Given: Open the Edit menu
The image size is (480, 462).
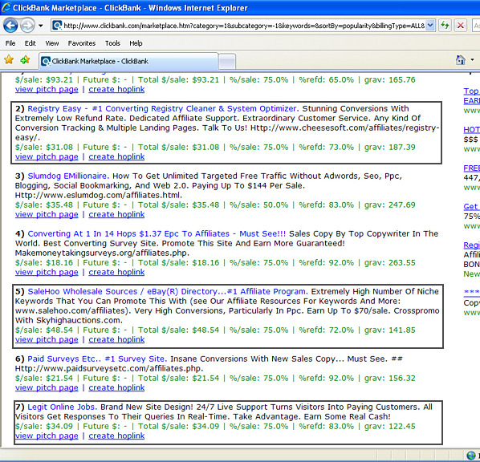Looking at the screenshot, I should tap(30, 43).
